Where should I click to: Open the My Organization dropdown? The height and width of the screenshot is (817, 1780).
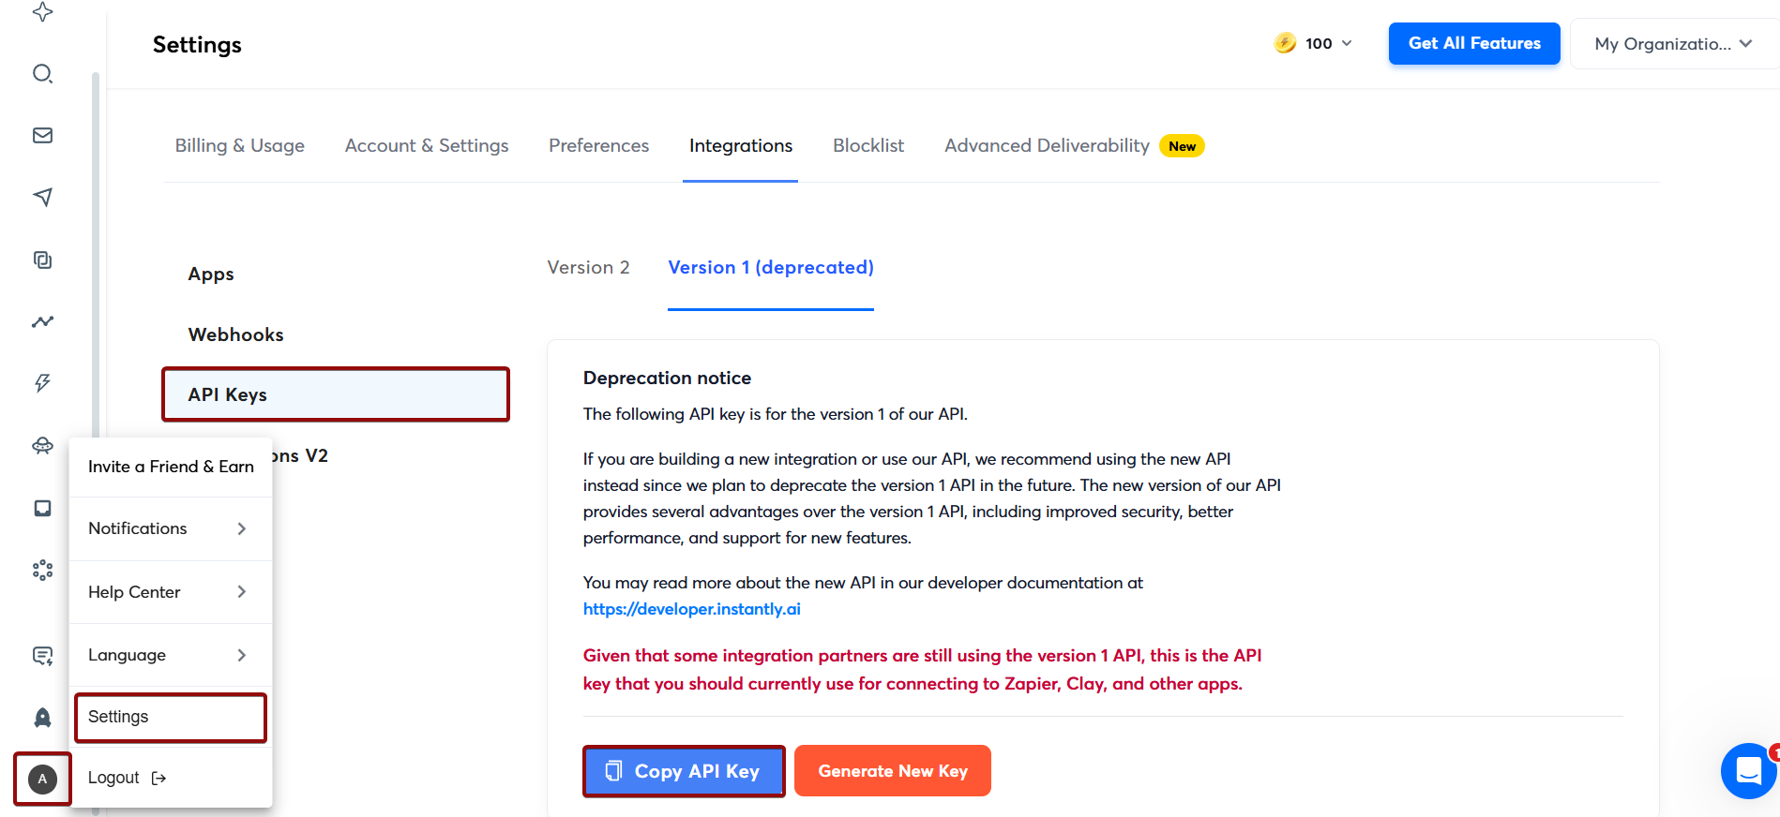click(1672, 44)
